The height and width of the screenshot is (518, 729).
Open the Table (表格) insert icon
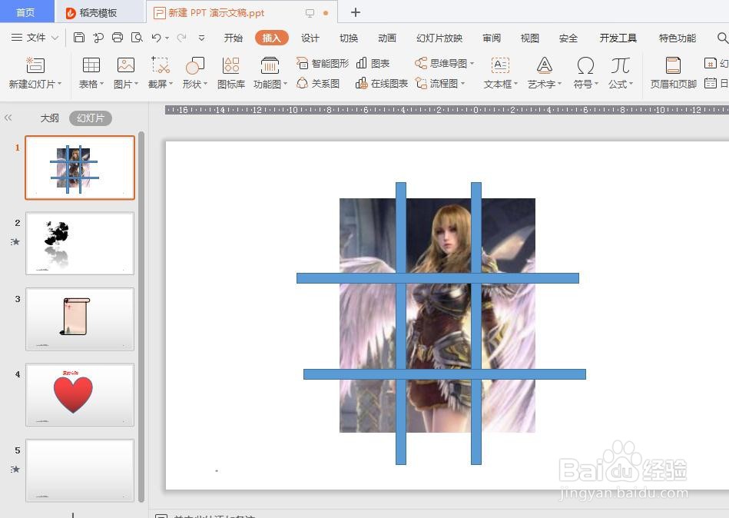tap(91, 65)
